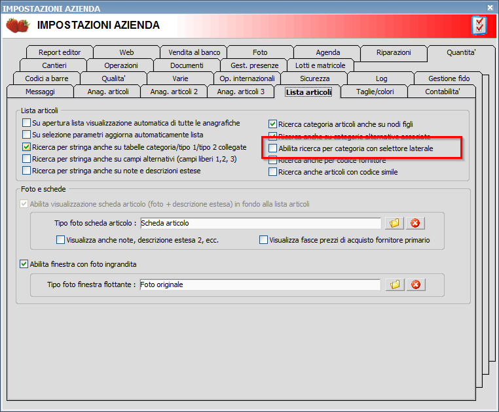
Task: Select the Operazioni tab
Action: [121, 65]
